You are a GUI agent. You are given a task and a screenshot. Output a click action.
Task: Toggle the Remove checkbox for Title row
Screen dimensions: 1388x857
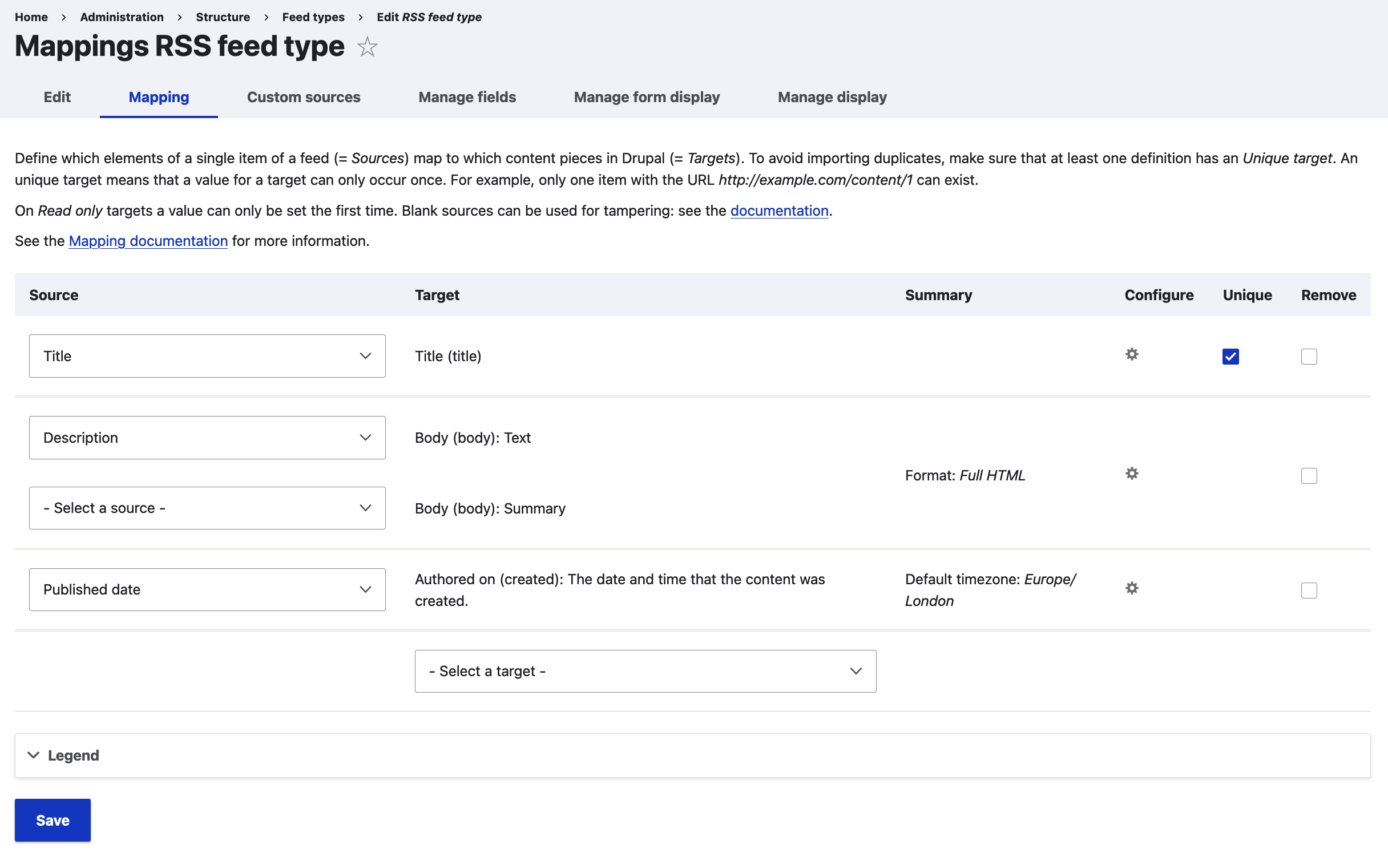(x=1310, y=355)
